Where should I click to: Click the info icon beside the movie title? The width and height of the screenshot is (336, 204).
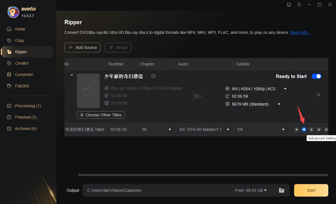(153, 76)
